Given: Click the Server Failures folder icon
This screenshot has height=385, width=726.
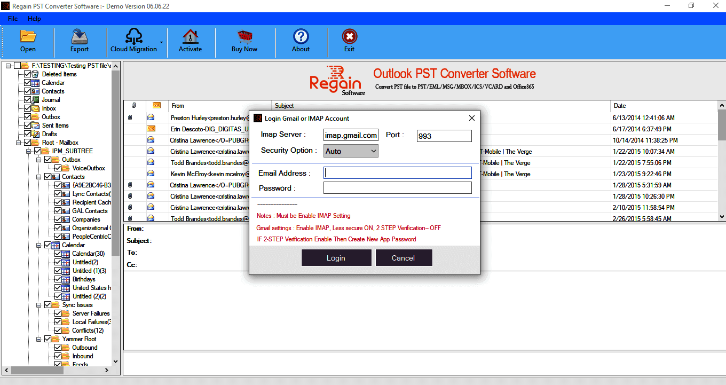Looking at the screenshot, I should coord(67,313).
